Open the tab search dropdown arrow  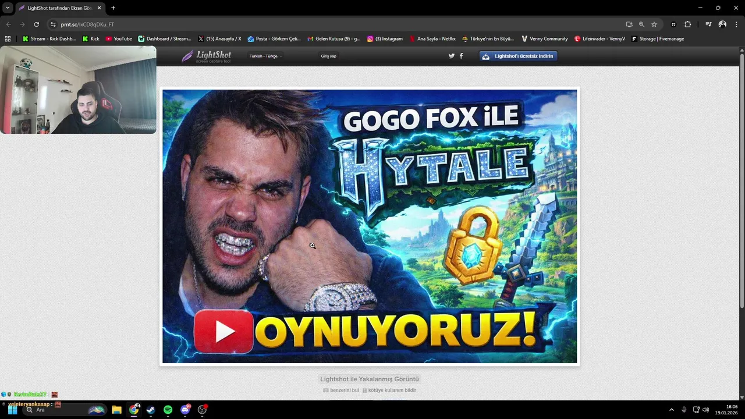tap(8, 8)
